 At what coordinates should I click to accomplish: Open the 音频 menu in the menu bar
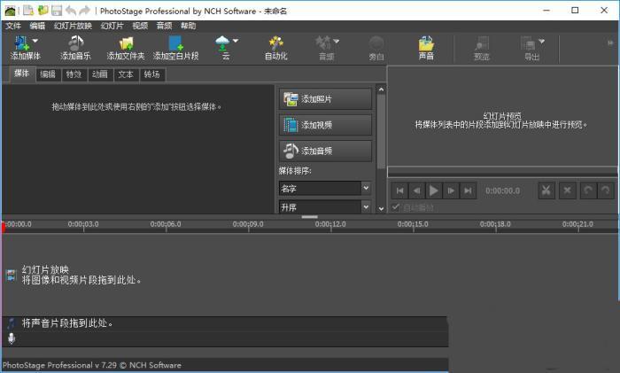(x=164, y=26)
